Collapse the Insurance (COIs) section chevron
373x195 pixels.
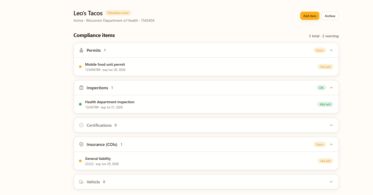coord(331,145)
